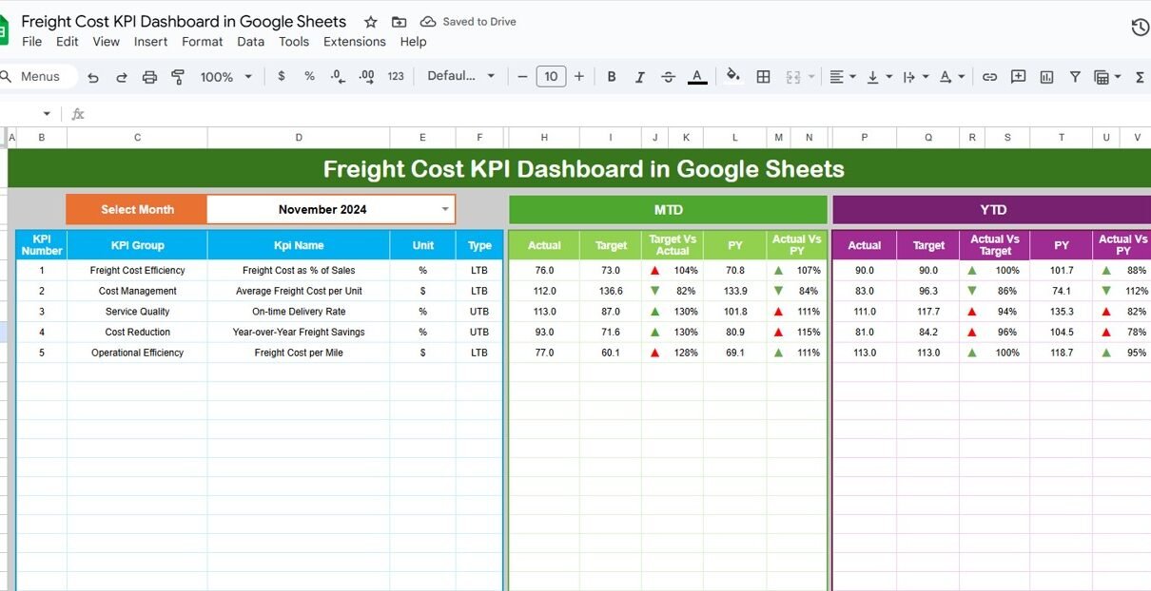Open version history clock icon
The width and height of the screenshot is (1151, 591).
1140,28
